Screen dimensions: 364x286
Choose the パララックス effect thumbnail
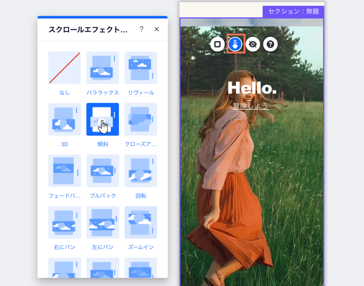click(x=102, y=68)
